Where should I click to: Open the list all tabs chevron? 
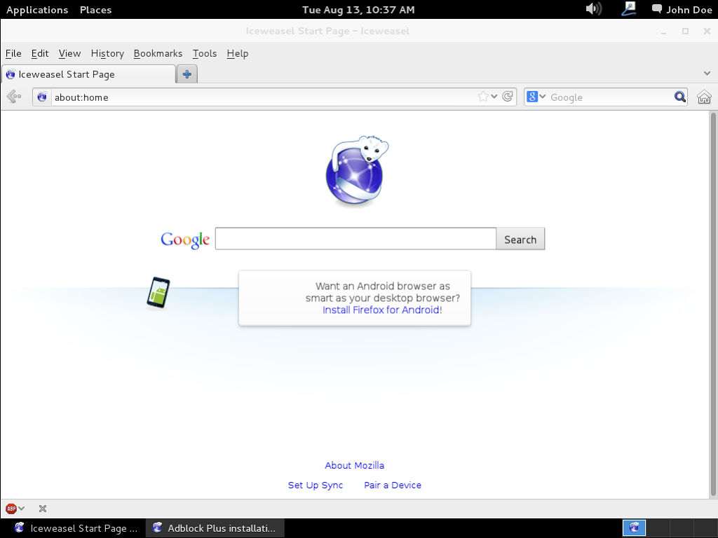(x=707, y=73)
